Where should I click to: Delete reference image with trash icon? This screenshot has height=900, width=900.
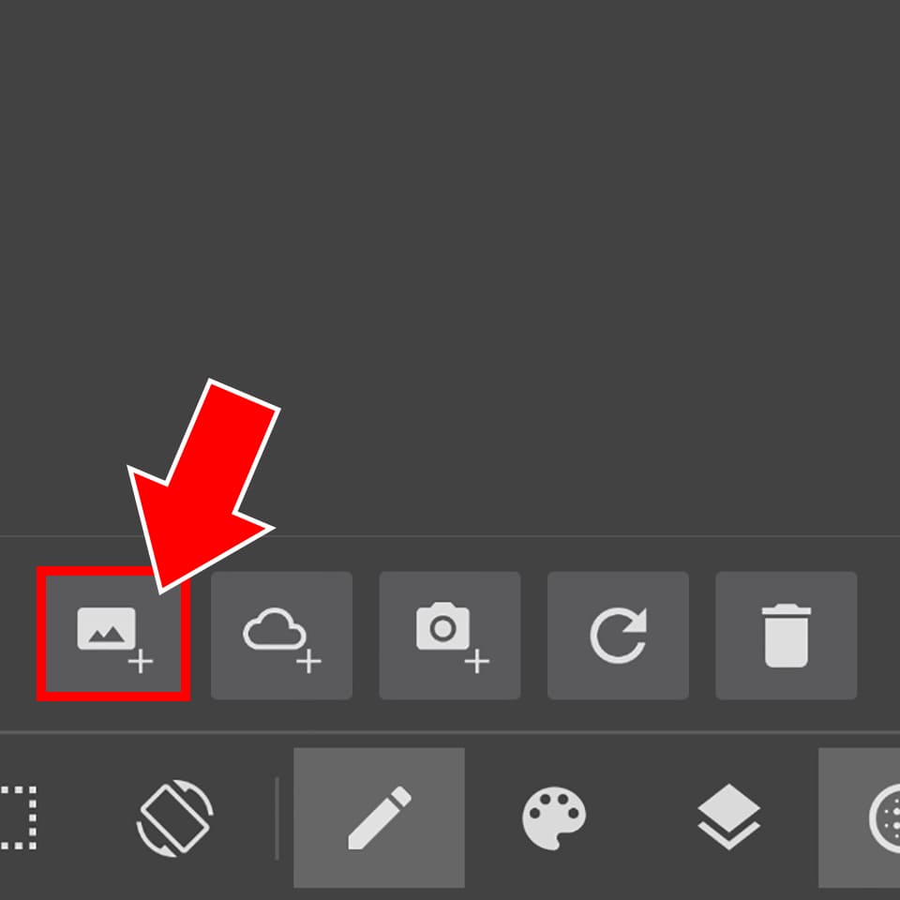(x=786, y=636)
